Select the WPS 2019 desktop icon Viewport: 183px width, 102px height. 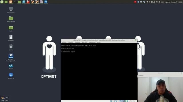tap(11, 76)
